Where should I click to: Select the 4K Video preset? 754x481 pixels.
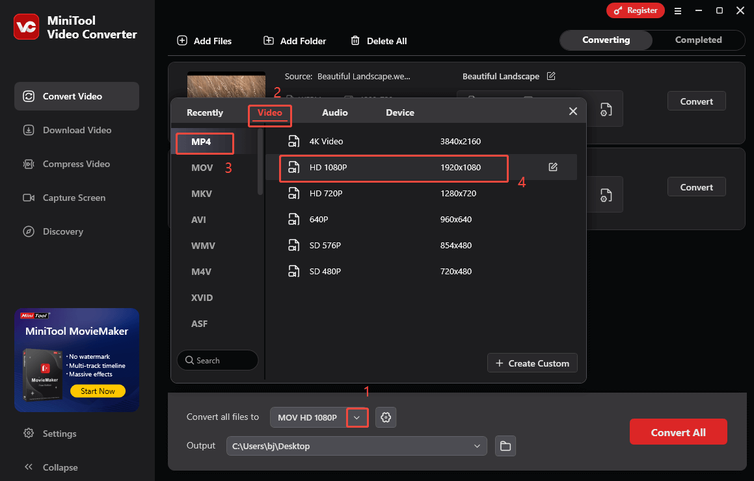point(422,141)
